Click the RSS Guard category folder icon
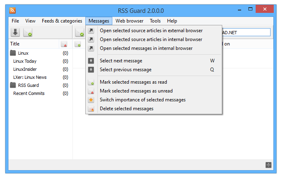 (13, 85)
